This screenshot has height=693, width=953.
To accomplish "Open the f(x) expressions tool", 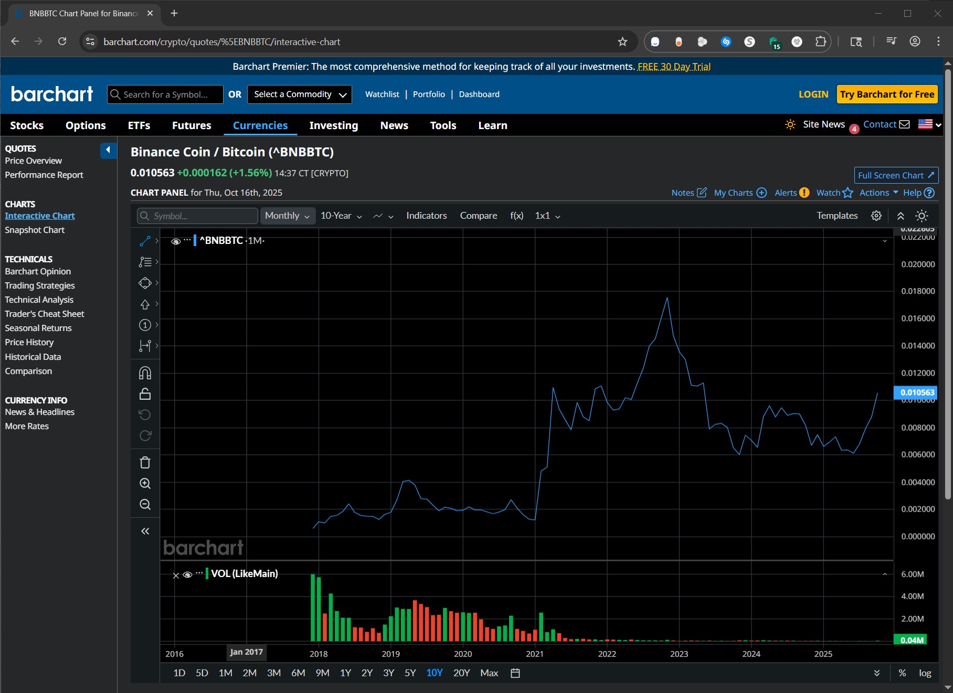I will point(517,216).
